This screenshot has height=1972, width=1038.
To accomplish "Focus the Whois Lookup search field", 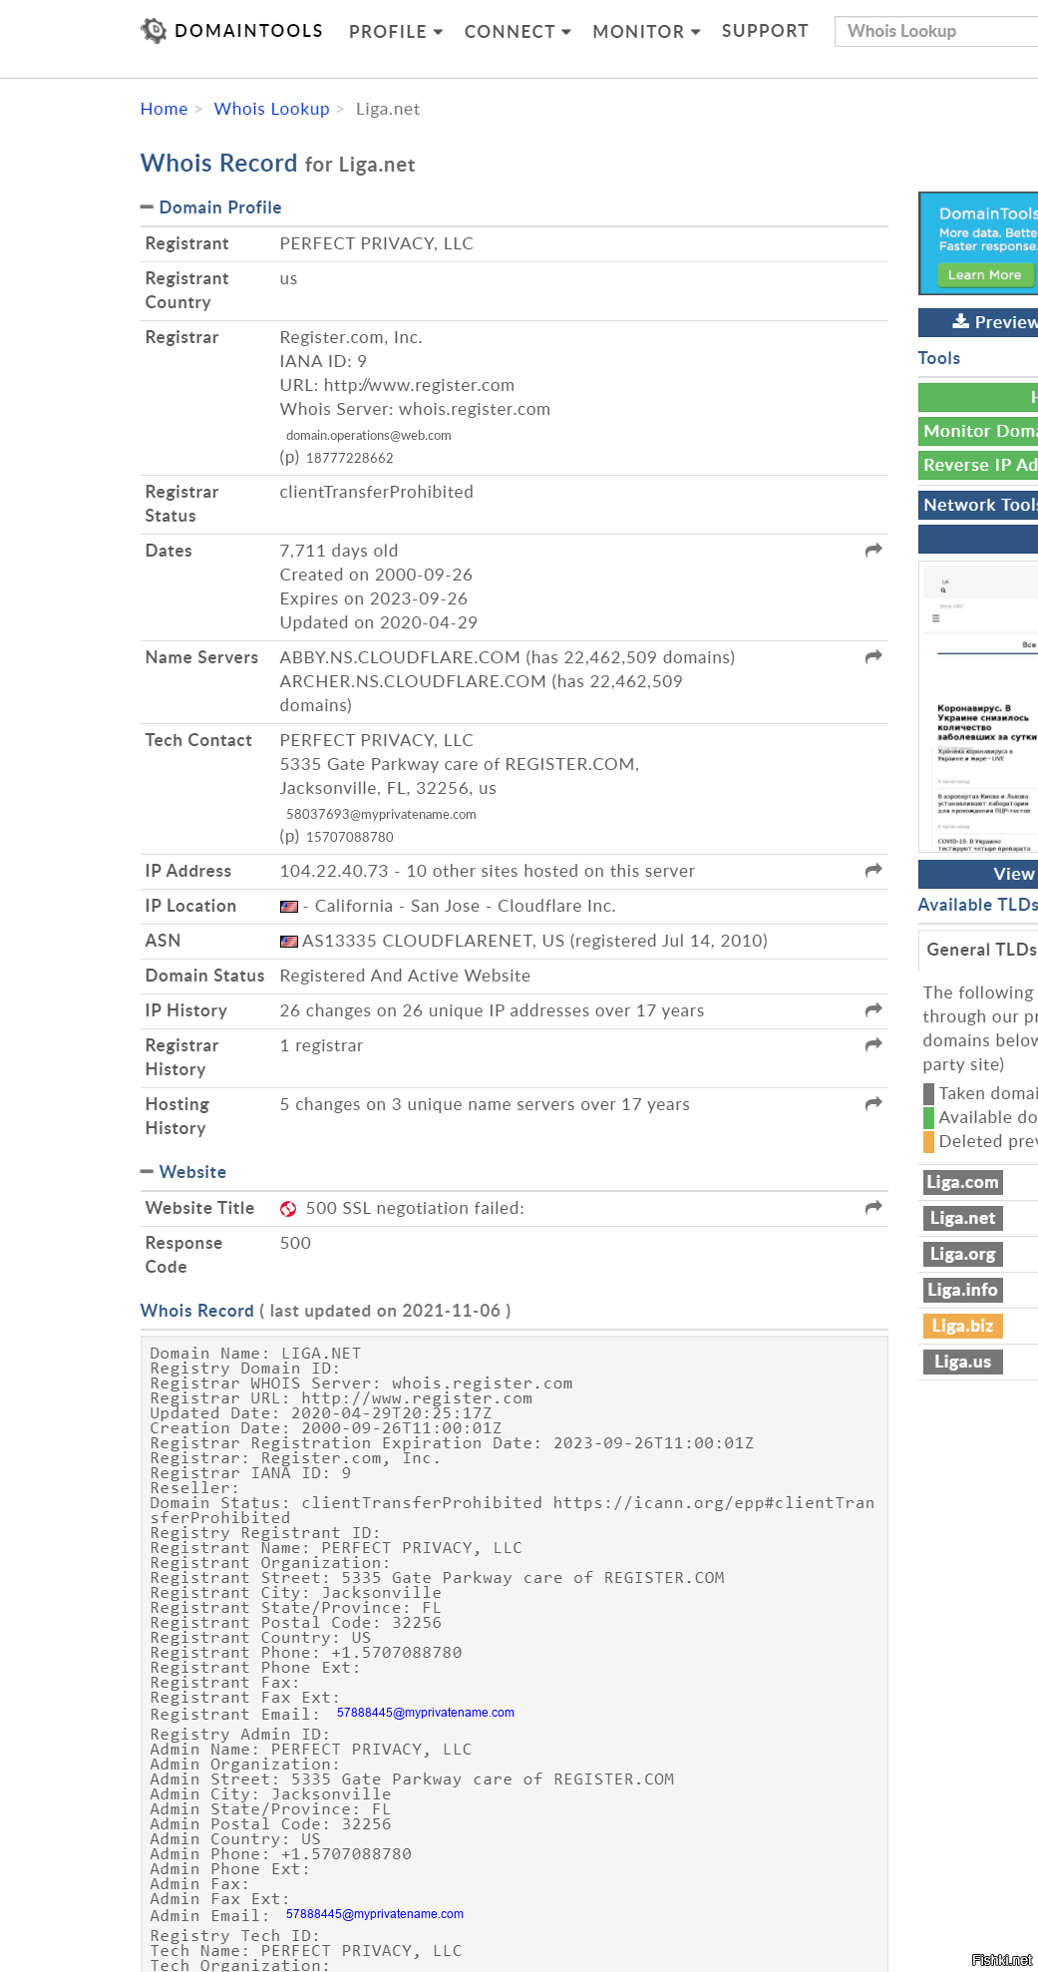I will point(936,31).
